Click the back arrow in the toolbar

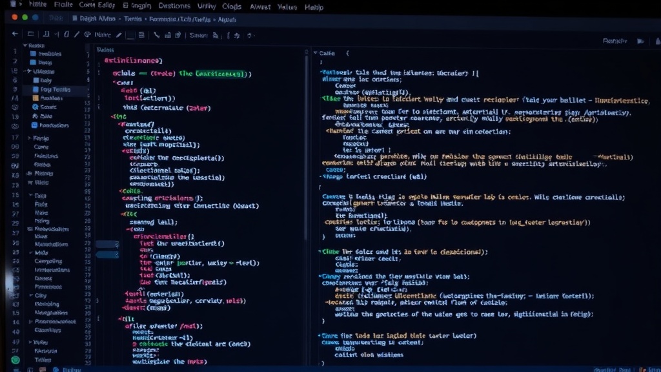[x=15, y=34]
